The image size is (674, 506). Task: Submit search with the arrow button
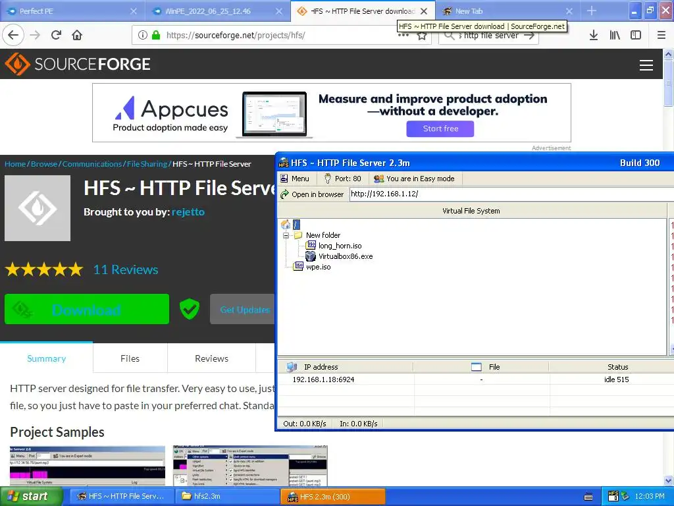pyautogui.click(x=529, y=36)
